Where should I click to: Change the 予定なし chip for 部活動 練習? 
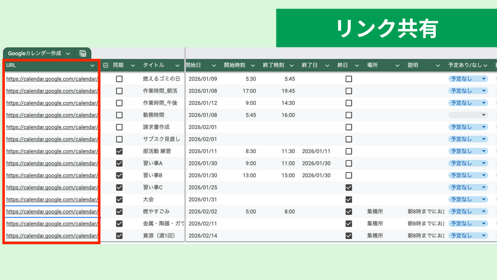[x=468, y=151]
